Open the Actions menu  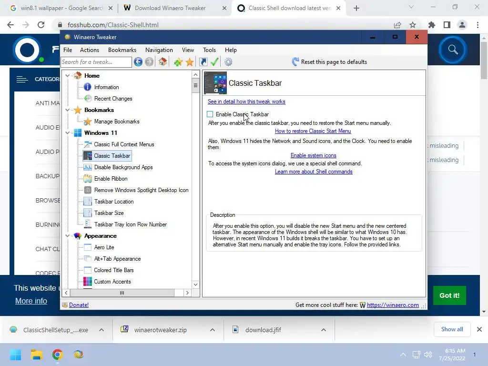[90, 50]
